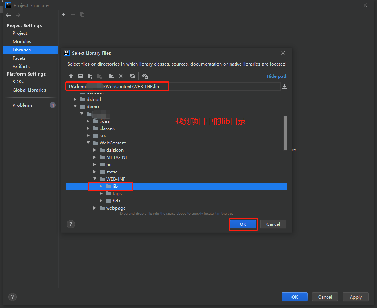Click OK in Project Structure window
The image size is (377, 308).
294,297
